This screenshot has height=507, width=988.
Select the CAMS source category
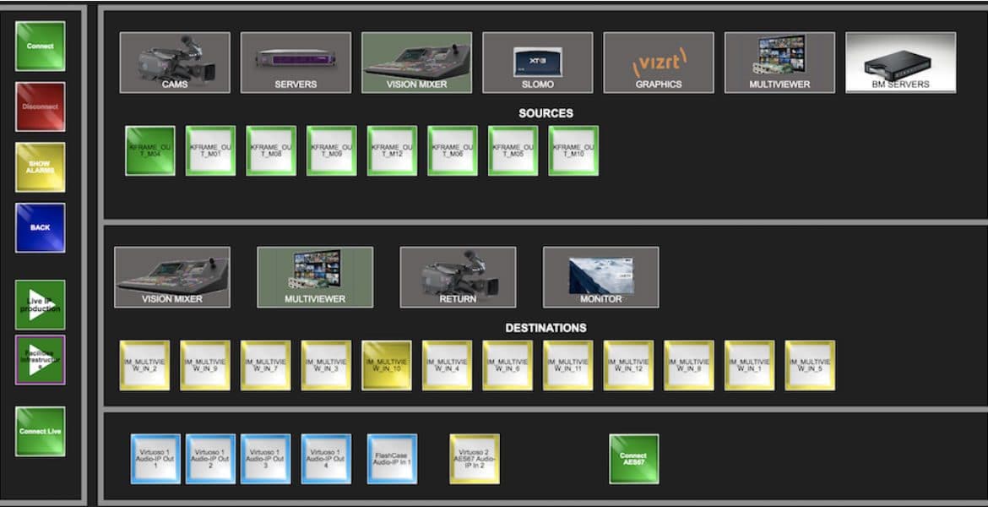(x=175, y=63)
